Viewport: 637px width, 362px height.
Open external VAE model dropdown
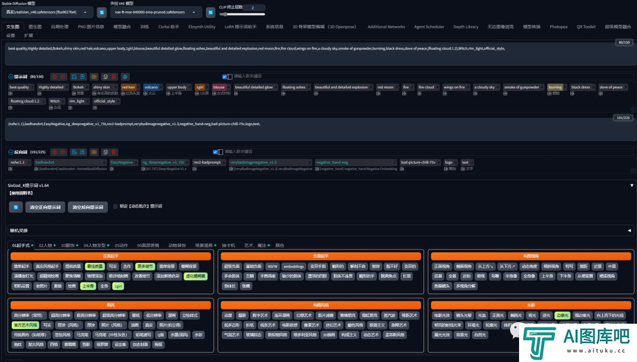pyautogui.click(x=156, y=12)
